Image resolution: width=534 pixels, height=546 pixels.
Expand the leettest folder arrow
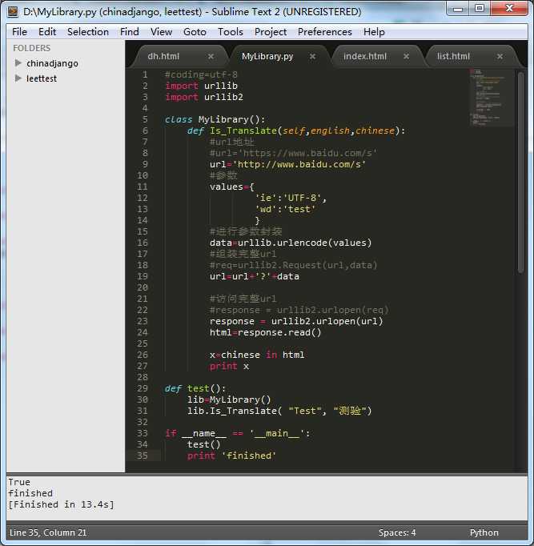[18, 78]
